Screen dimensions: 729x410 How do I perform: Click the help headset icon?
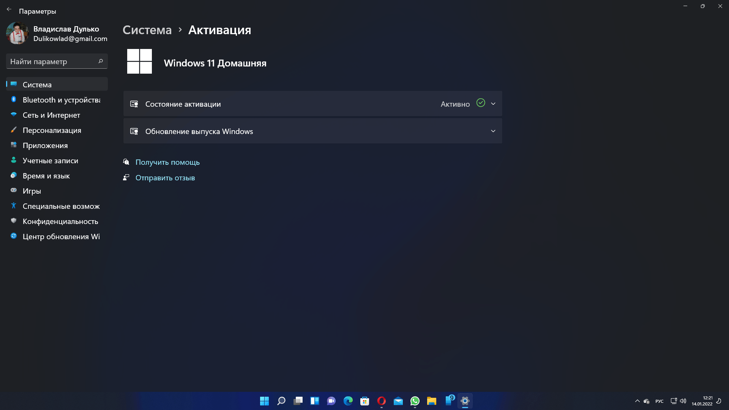(x=126, y=162)
